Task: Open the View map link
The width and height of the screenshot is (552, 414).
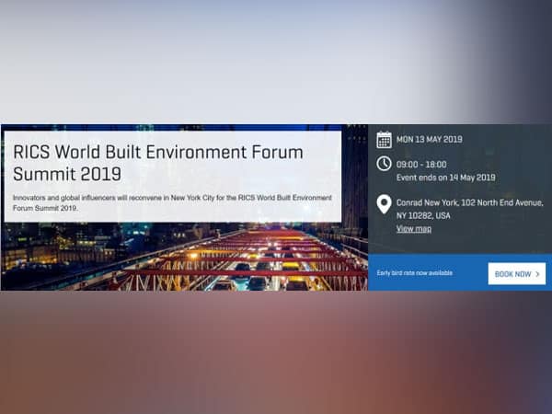Action: pos(413,229)
